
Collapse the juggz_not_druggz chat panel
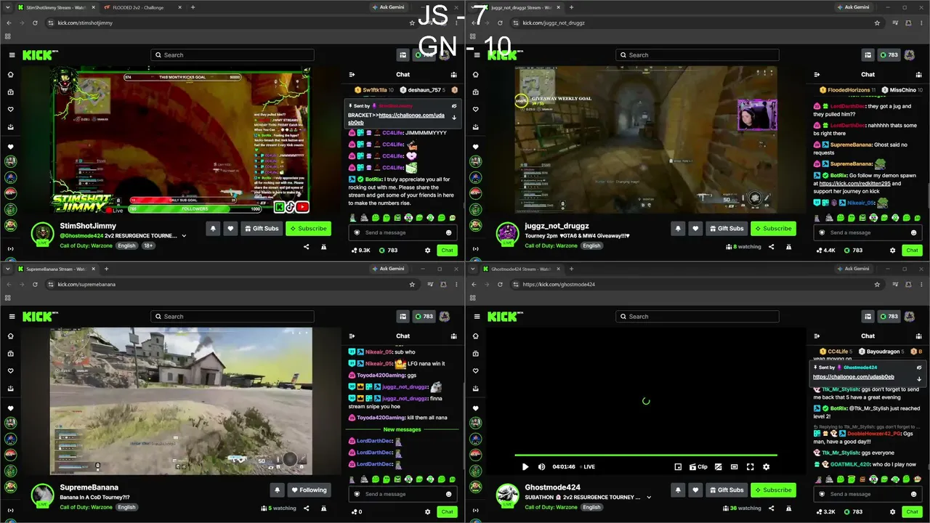[x=817, y=74]
